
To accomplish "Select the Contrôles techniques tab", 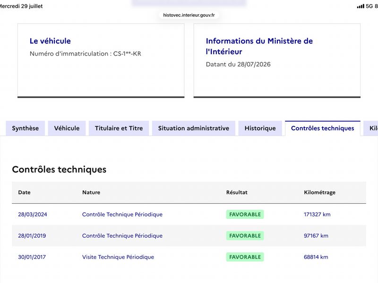I will click(323, 128).
